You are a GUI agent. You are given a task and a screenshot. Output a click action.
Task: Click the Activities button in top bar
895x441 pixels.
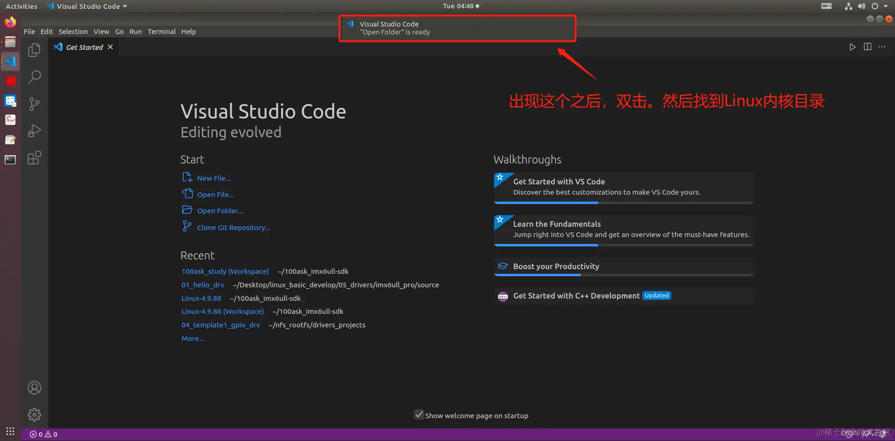pos(21,6)
